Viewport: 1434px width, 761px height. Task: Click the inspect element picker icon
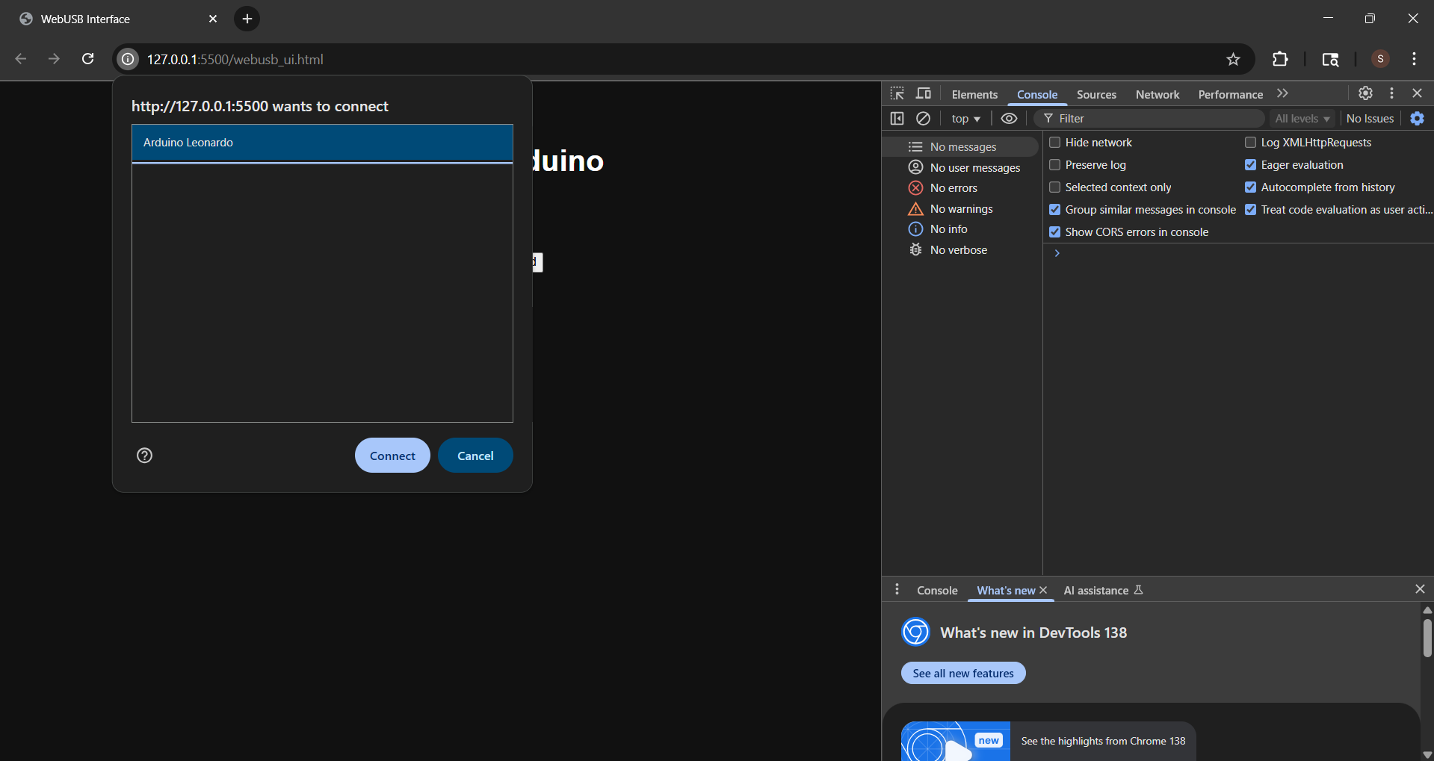coord(897,93)
